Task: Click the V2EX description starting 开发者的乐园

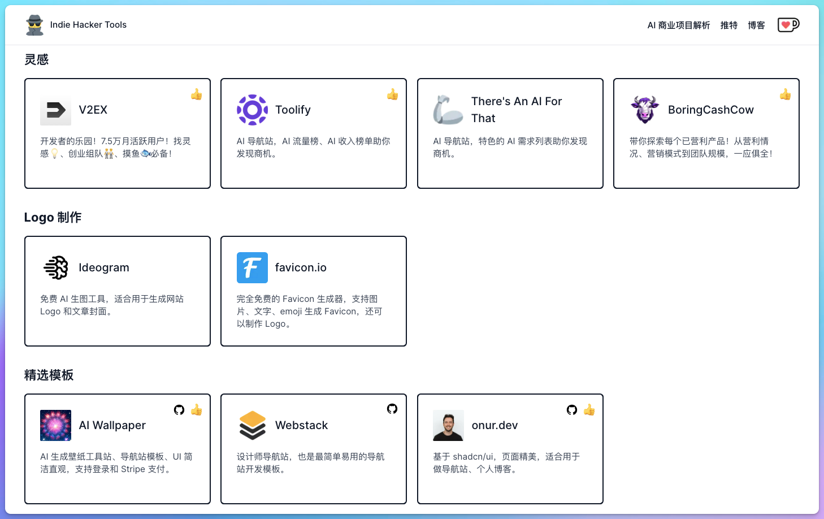Action: [116, 147]
